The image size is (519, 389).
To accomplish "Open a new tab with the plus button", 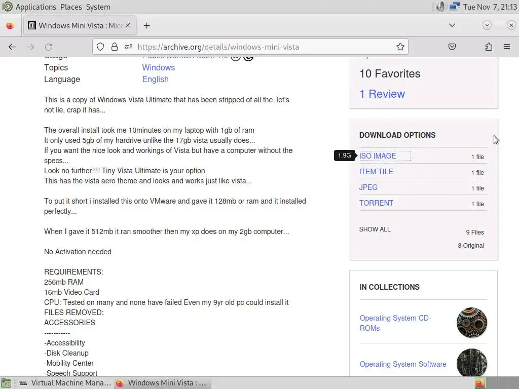I will 146,26.
